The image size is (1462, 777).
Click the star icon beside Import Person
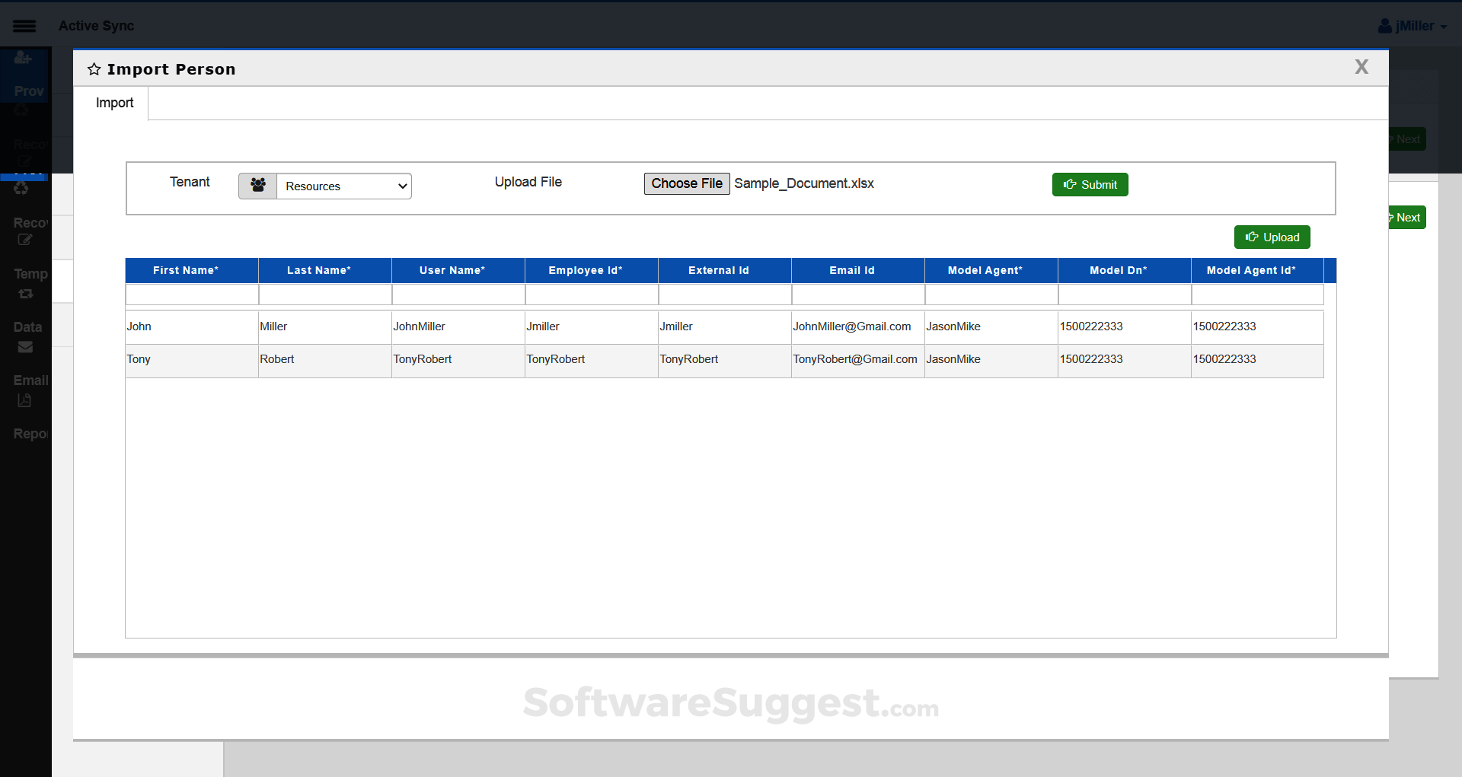[94, 69]
